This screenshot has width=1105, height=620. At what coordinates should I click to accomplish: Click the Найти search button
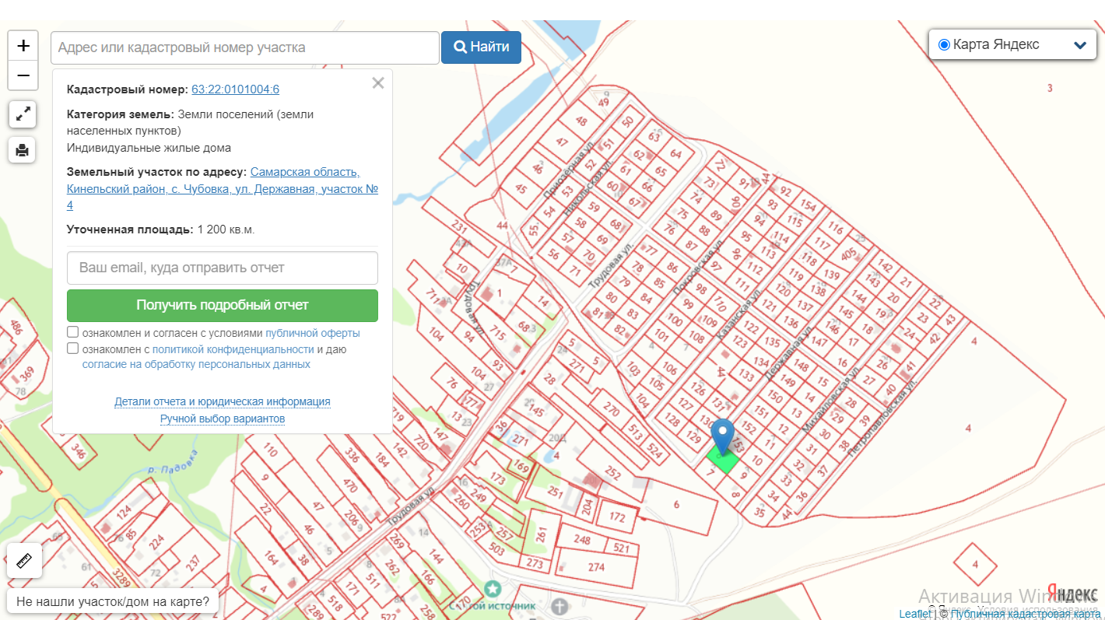point(481,47)
